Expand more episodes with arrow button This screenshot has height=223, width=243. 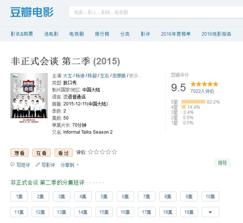pos(210,212)
